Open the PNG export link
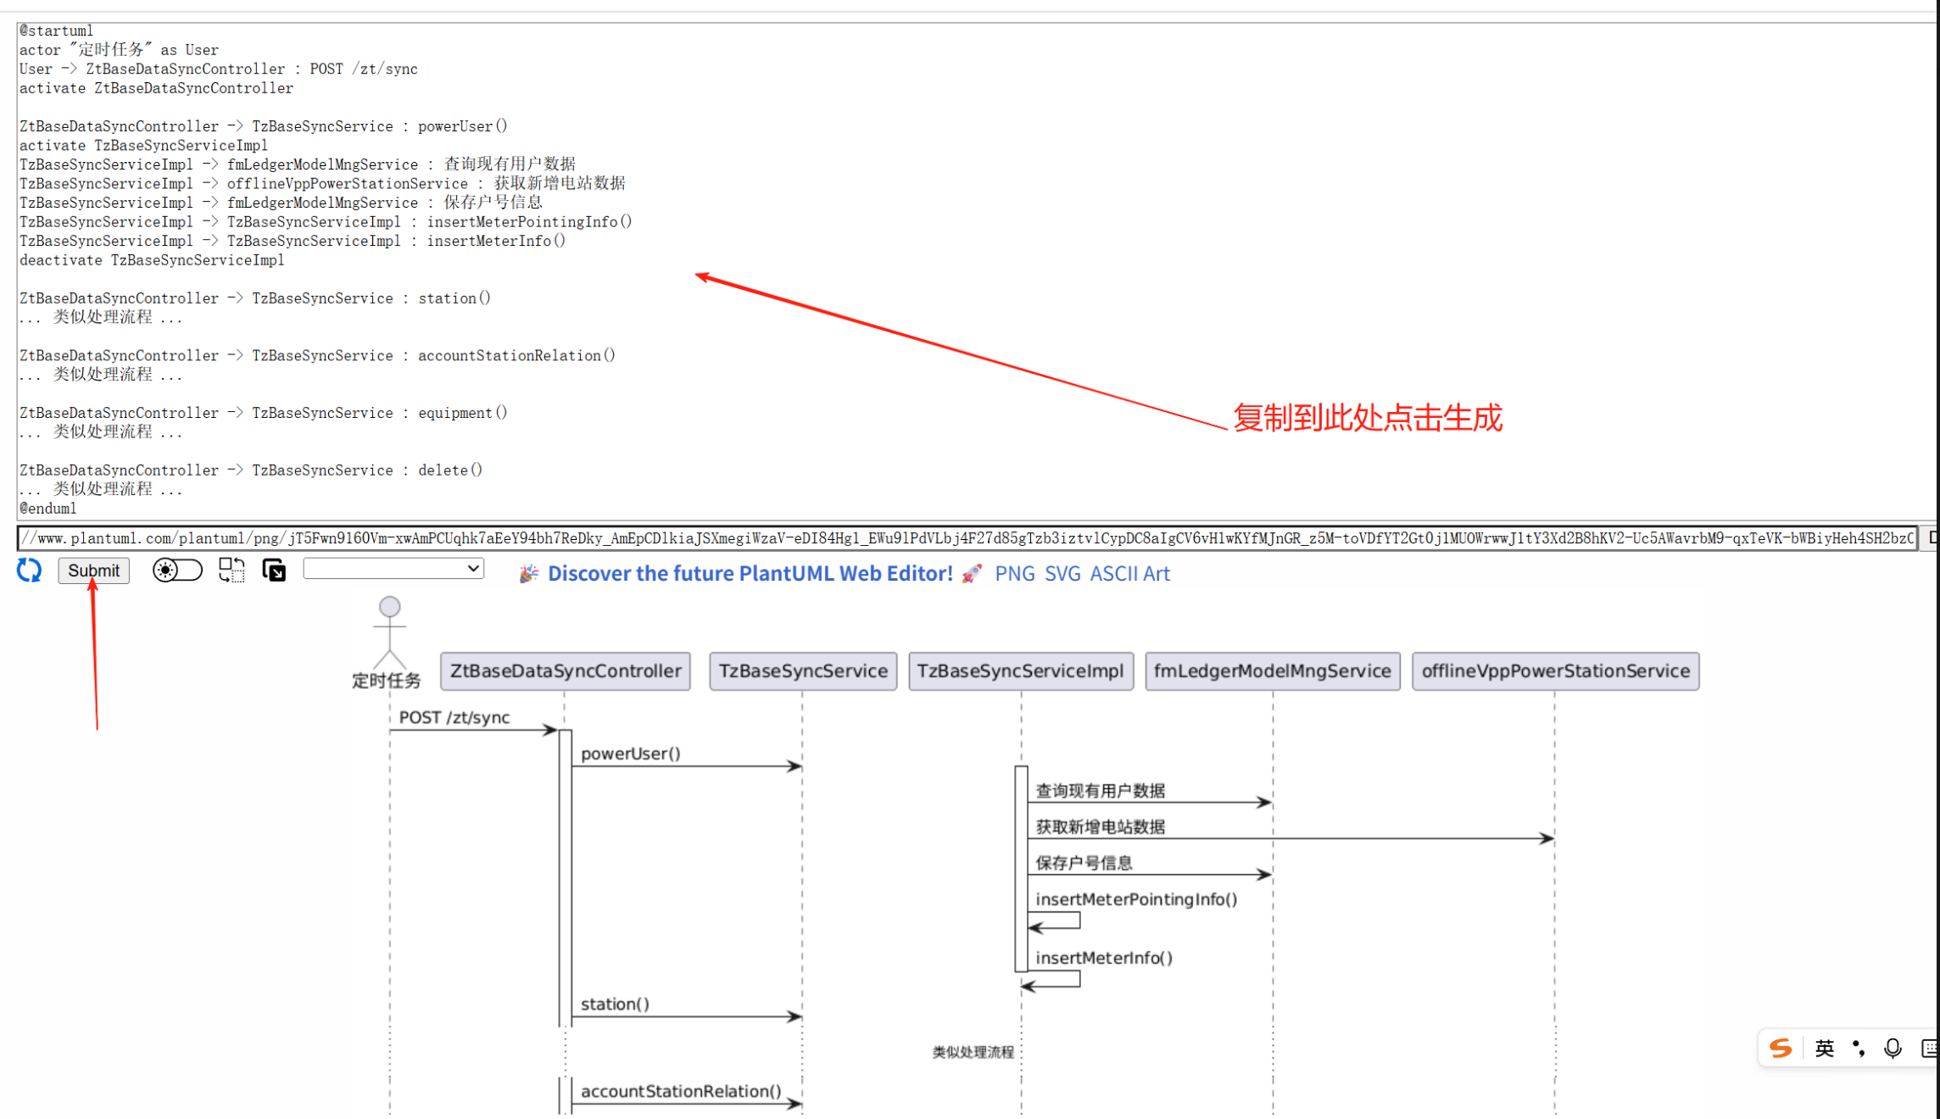1940x1119 pixels. (x=1014, y=574)
